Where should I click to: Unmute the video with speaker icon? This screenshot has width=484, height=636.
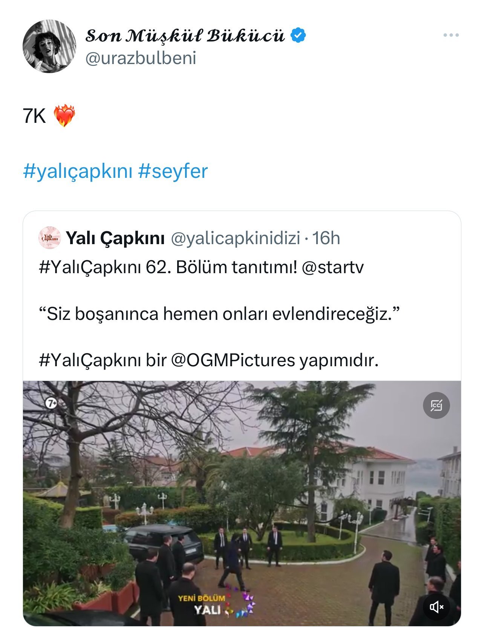(x=437, y=607)
